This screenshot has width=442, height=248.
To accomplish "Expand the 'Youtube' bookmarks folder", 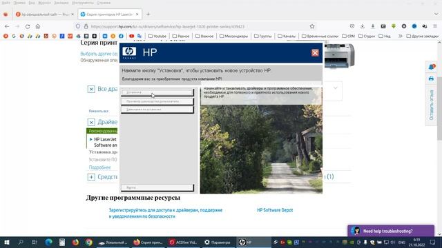I will 157,36.
